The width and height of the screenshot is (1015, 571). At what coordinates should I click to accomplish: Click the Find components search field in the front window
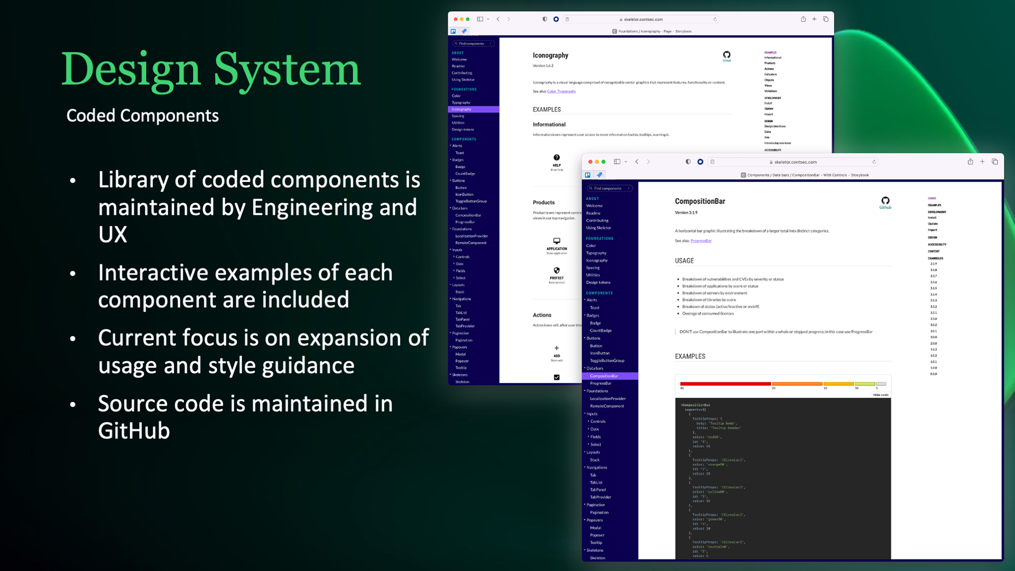(608, 188)
